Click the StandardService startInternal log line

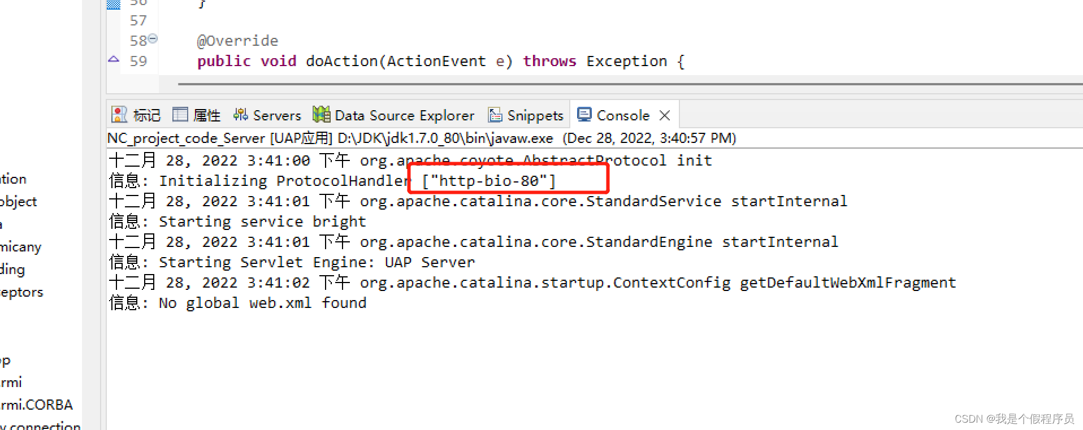click(478, 202)
